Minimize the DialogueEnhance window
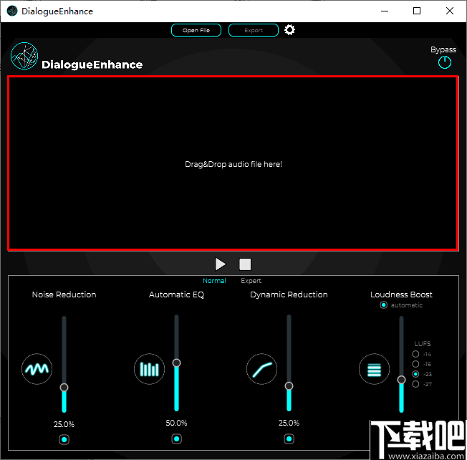Viewport: 467px width, 460px height. [385, 11]
